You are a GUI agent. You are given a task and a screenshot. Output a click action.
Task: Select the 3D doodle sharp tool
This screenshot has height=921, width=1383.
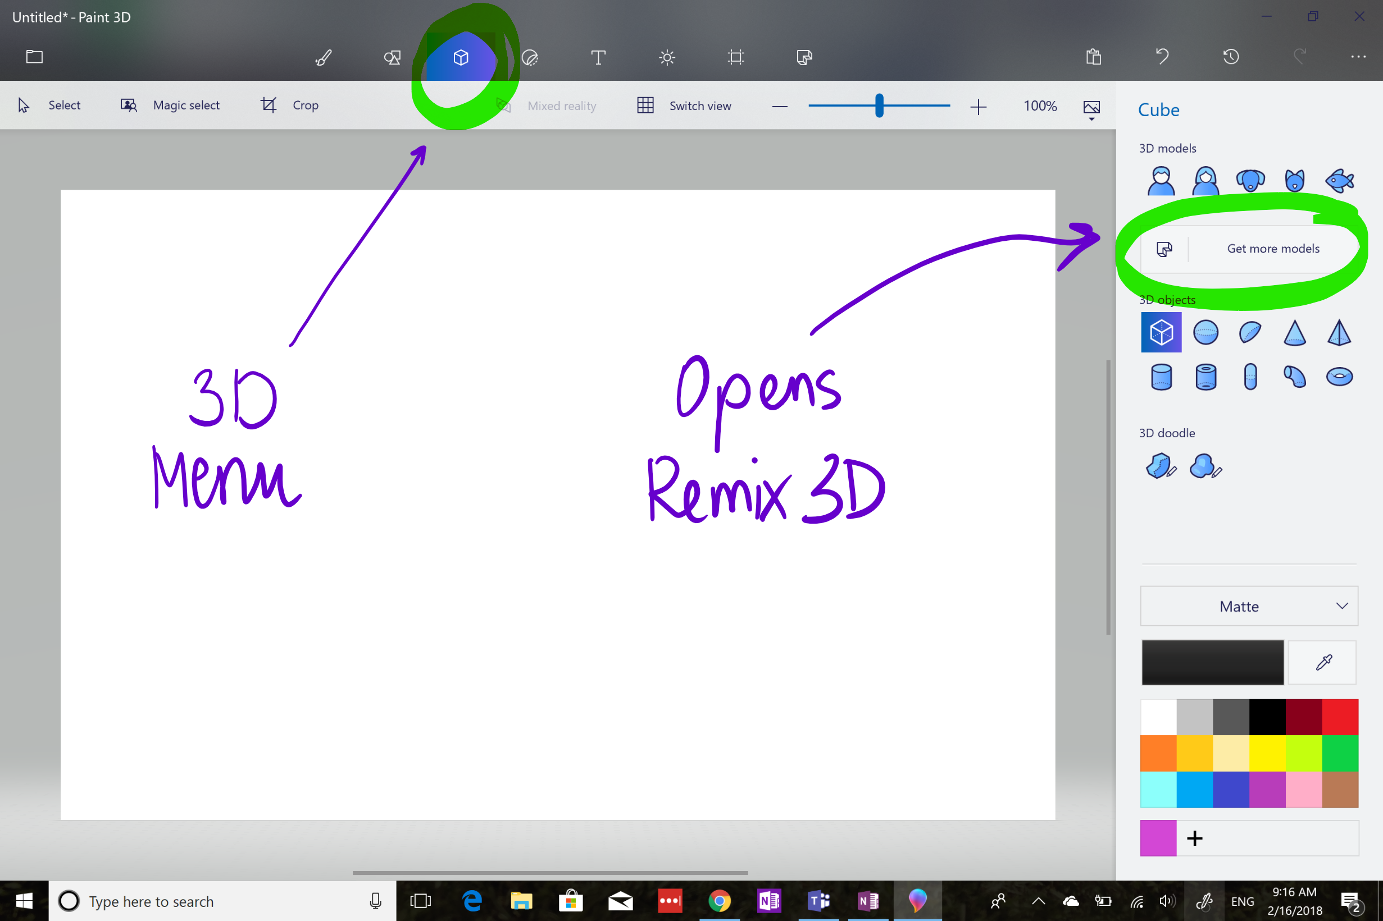click(1160, 466)
